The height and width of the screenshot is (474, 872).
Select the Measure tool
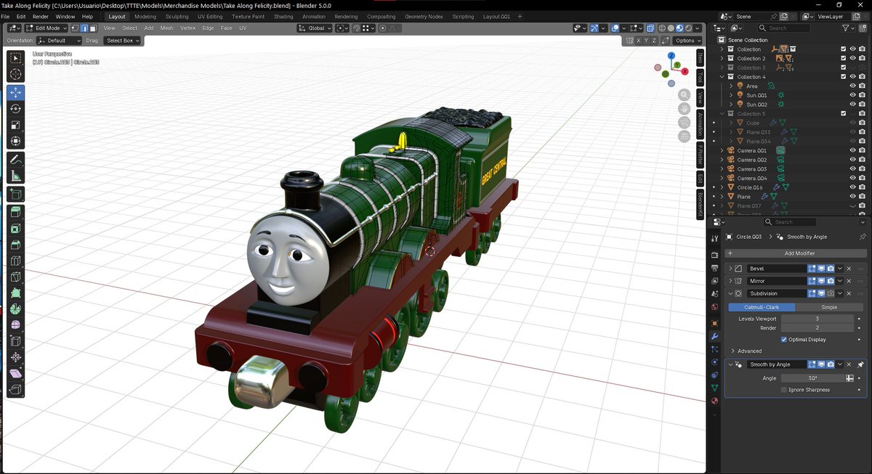point(15,176)
